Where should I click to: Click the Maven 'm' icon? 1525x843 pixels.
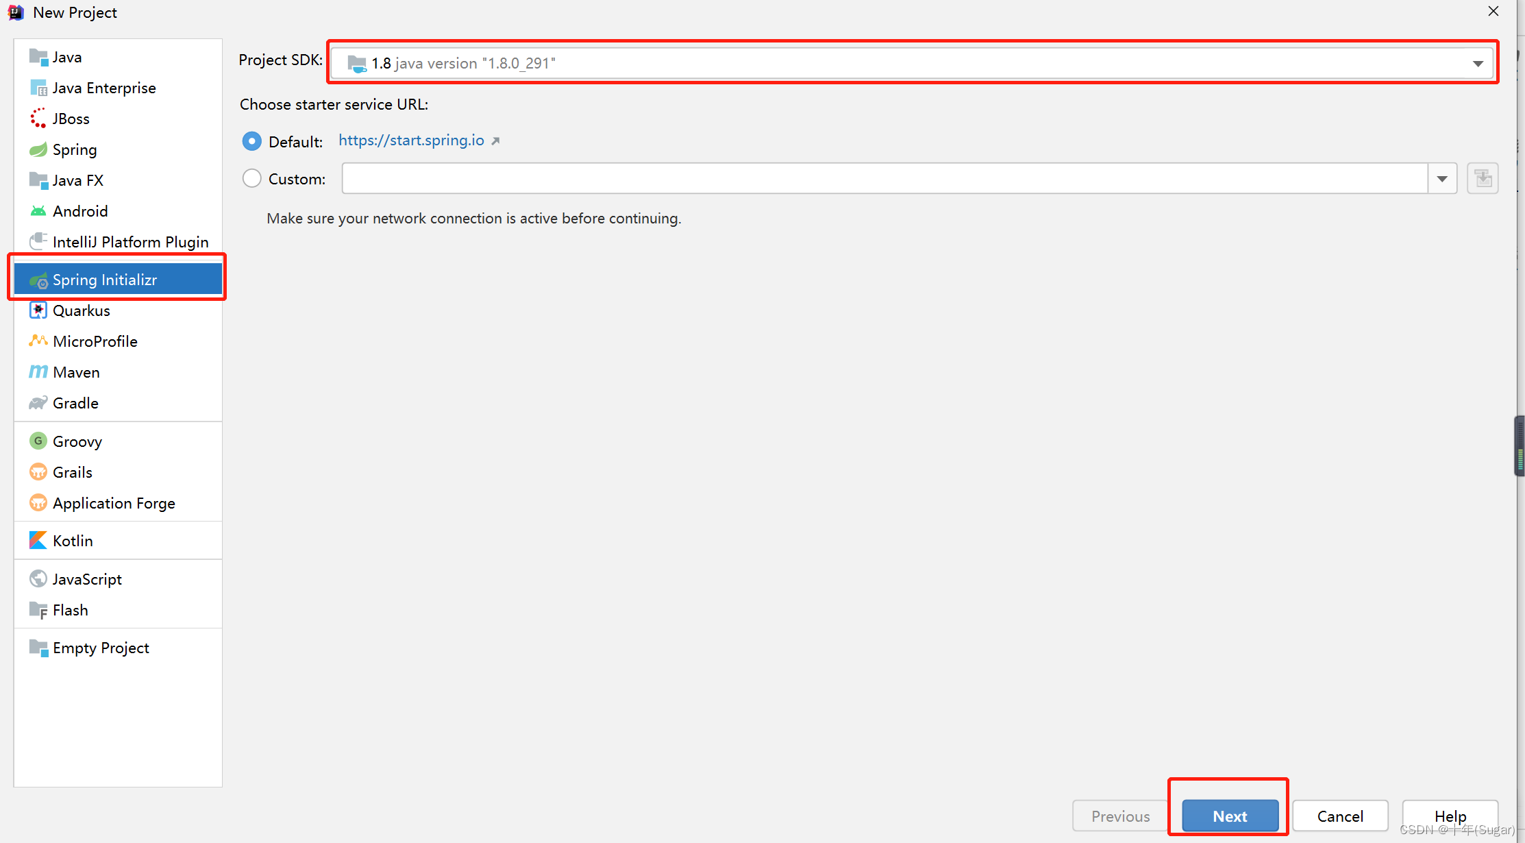click(38, 372)
